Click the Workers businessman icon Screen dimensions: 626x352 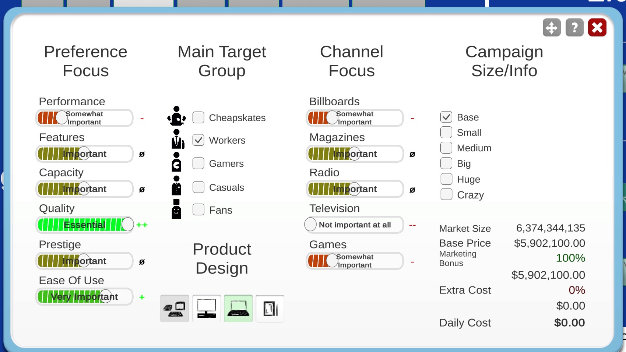(x=177, y=139)
